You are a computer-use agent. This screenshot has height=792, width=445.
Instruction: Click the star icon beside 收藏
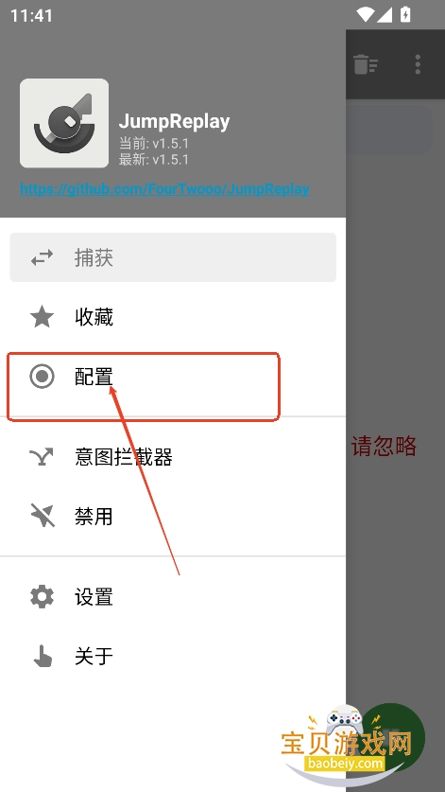42,317
